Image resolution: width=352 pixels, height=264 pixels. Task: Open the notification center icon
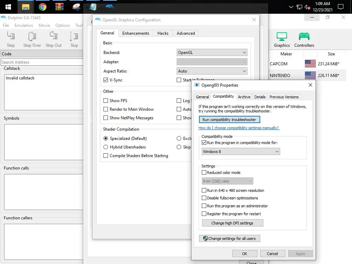[341, 7]
